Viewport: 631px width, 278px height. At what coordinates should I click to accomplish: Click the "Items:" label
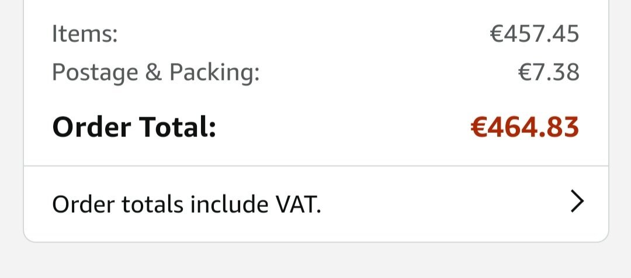85,34
